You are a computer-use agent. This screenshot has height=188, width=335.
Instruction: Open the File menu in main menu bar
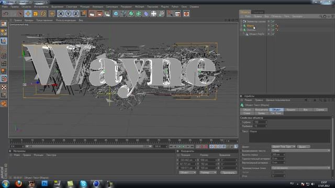pos(5,7)
